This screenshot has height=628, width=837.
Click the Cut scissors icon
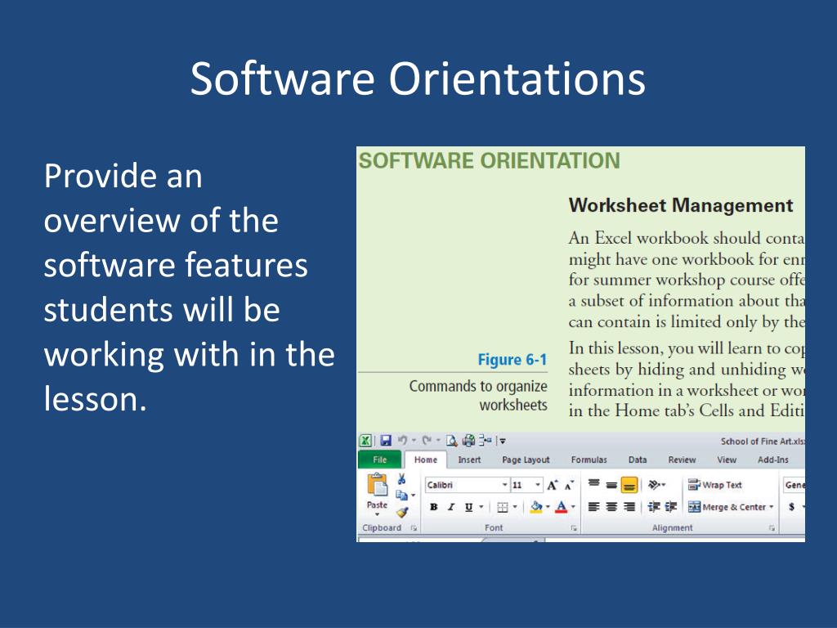[x=401, y=479]
